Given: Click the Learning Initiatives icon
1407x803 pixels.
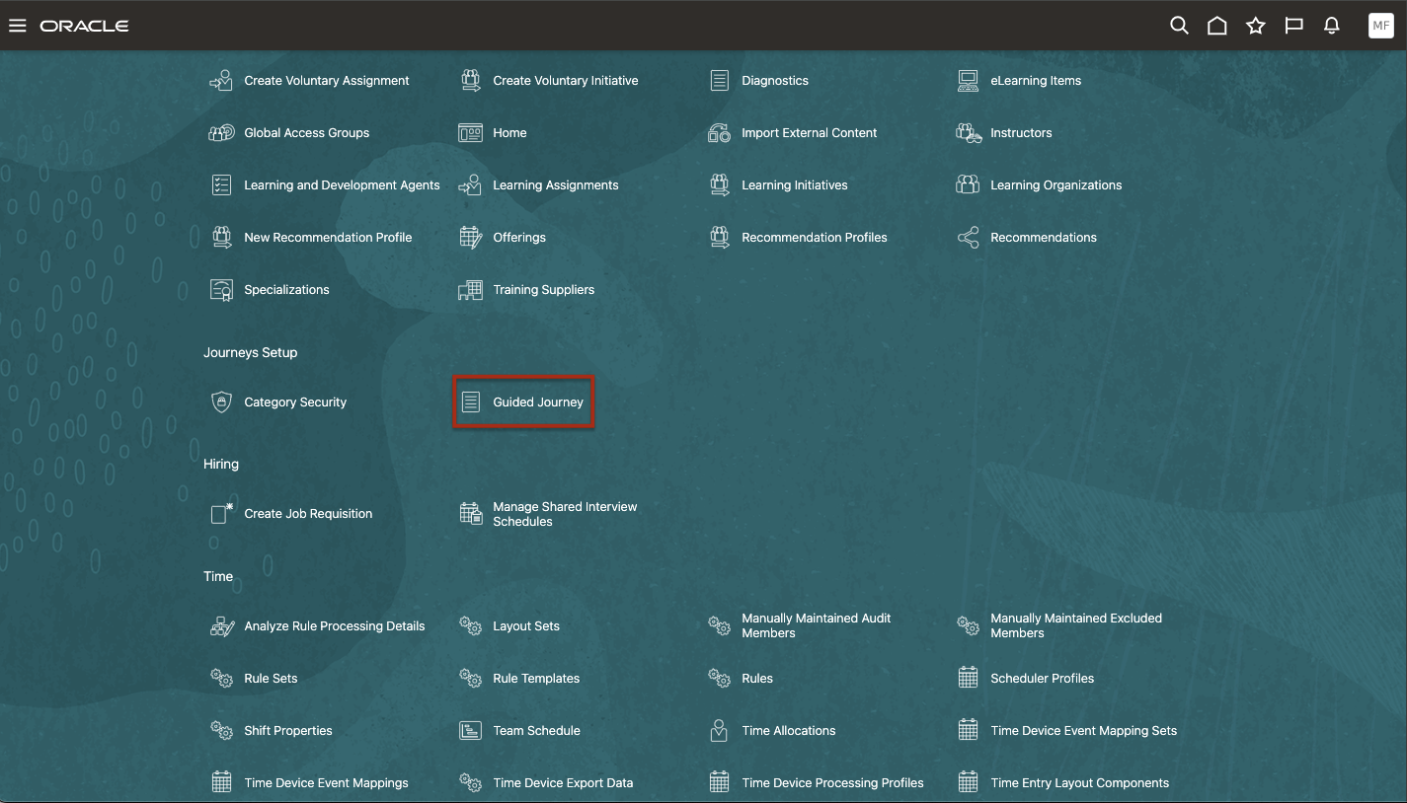Looking at the screenshot, I should (x=720, y=185).
